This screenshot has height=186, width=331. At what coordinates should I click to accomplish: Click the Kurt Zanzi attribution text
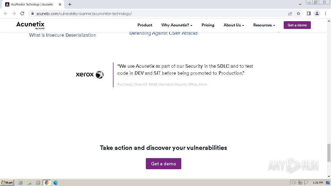[162, 84]
